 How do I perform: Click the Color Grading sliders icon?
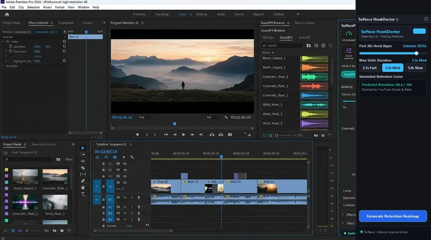[x=349, y=51]
